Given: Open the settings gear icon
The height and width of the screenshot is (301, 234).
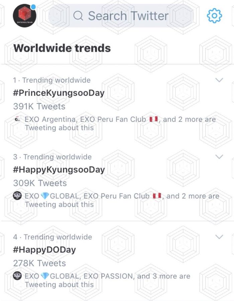Looking at the screenshot, I should pos(214,16).
